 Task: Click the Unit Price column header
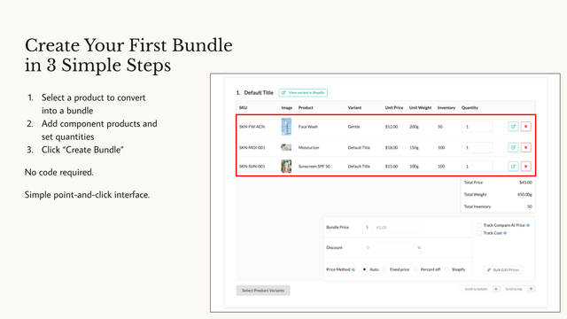pyautogui.click(x=394, y=108)
